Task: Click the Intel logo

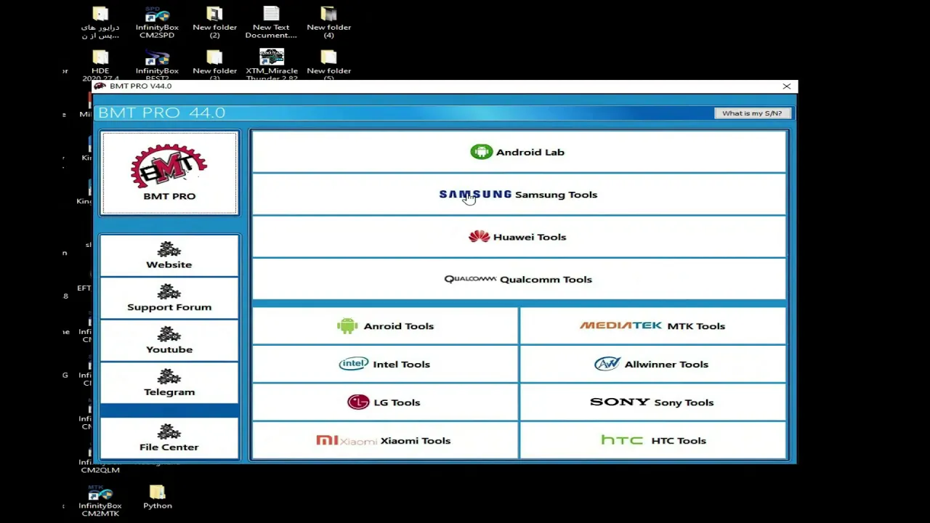Action: (x=354, y=364)
